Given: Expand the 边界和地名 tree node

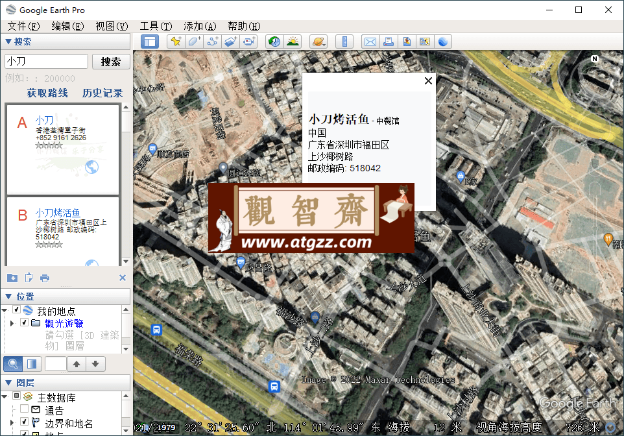Looking at the screenshot, I should pyautogui.click(x=12, y=422).
